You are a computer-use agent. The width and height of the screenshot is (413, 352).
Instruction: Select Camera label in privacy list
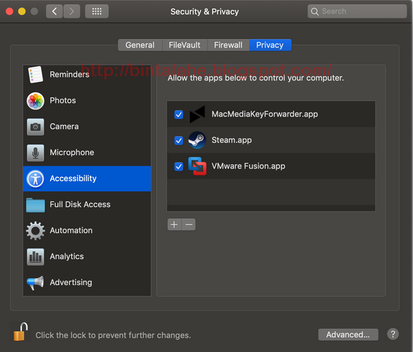(64, 127)
